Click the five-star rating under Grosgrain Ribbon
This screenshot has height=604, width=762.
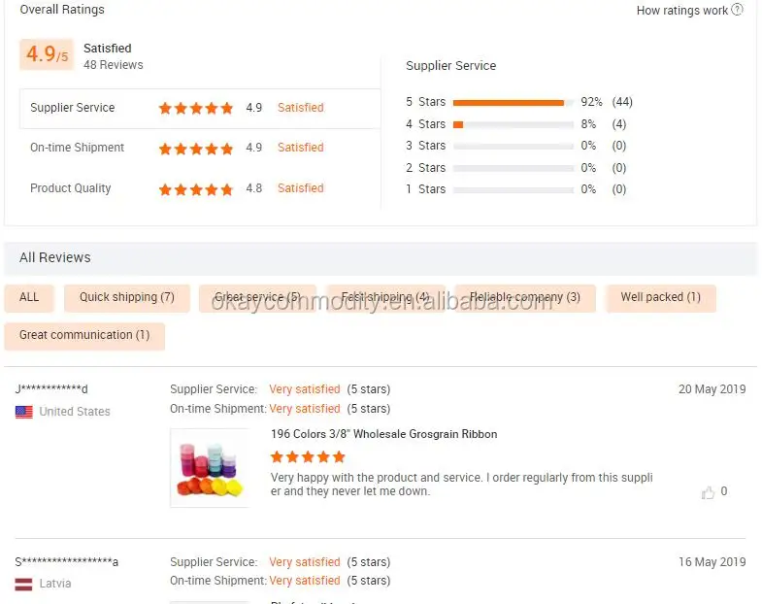pos(308,456)
